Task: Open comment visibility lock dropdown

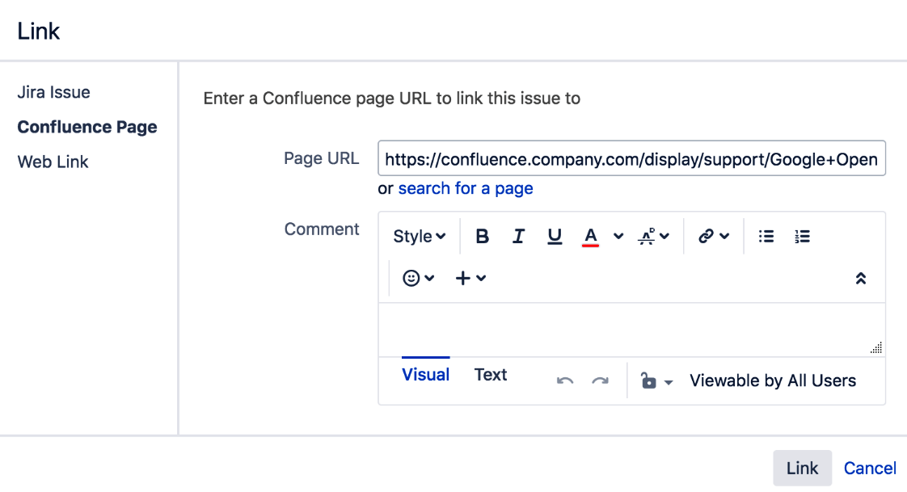Action: pyautogui.click(x=656, y=381)
